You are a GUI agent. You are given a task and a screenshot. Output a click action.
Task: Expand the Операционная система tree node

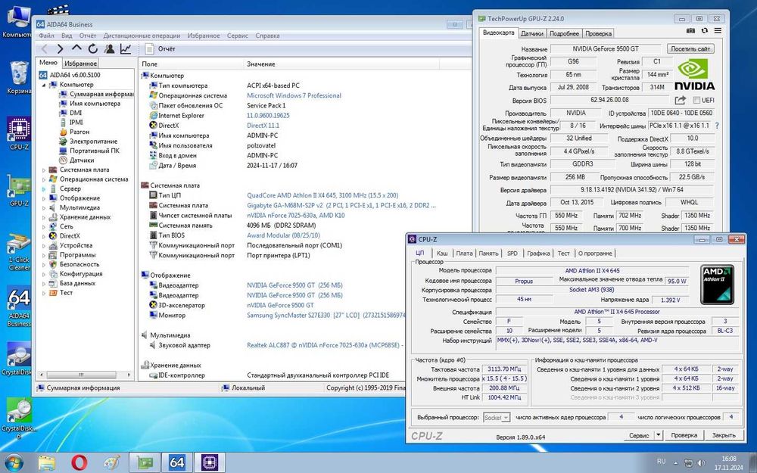click(x=44, y=179)
